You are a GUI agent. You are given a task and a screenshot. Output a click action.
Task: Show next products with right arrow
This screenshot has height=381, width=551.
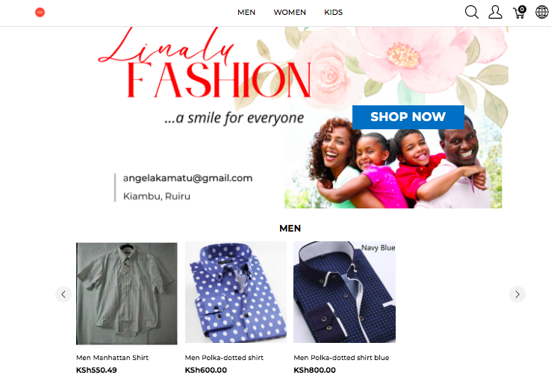pos(517,294)
